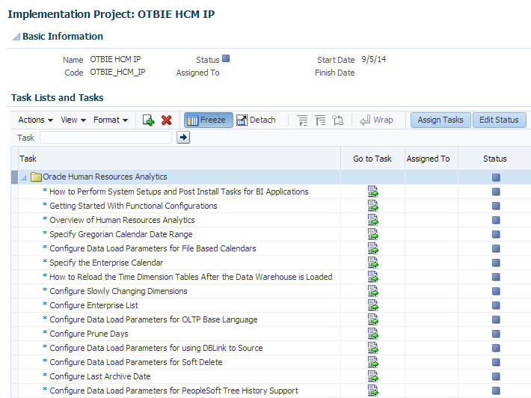Screen dimensions: 531x398
Task: Select task Configure Data Load Parameters for File Based Calendars
Action: coord(153,248)
